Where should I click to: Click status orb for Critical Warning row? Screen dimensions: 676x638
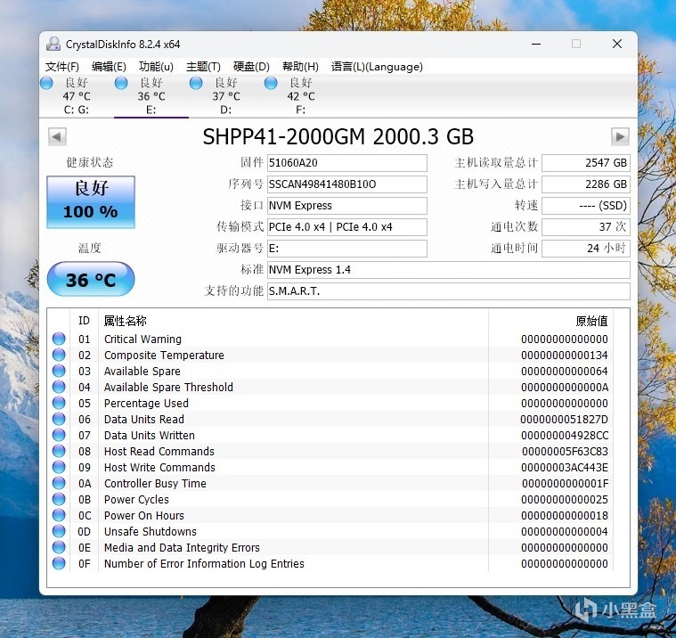(59, 339)
